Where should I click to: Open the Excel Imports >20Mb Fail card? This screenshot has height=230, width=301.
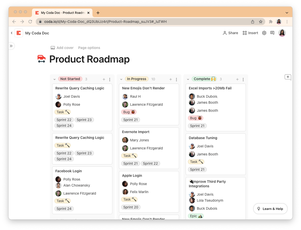point(216,107)
